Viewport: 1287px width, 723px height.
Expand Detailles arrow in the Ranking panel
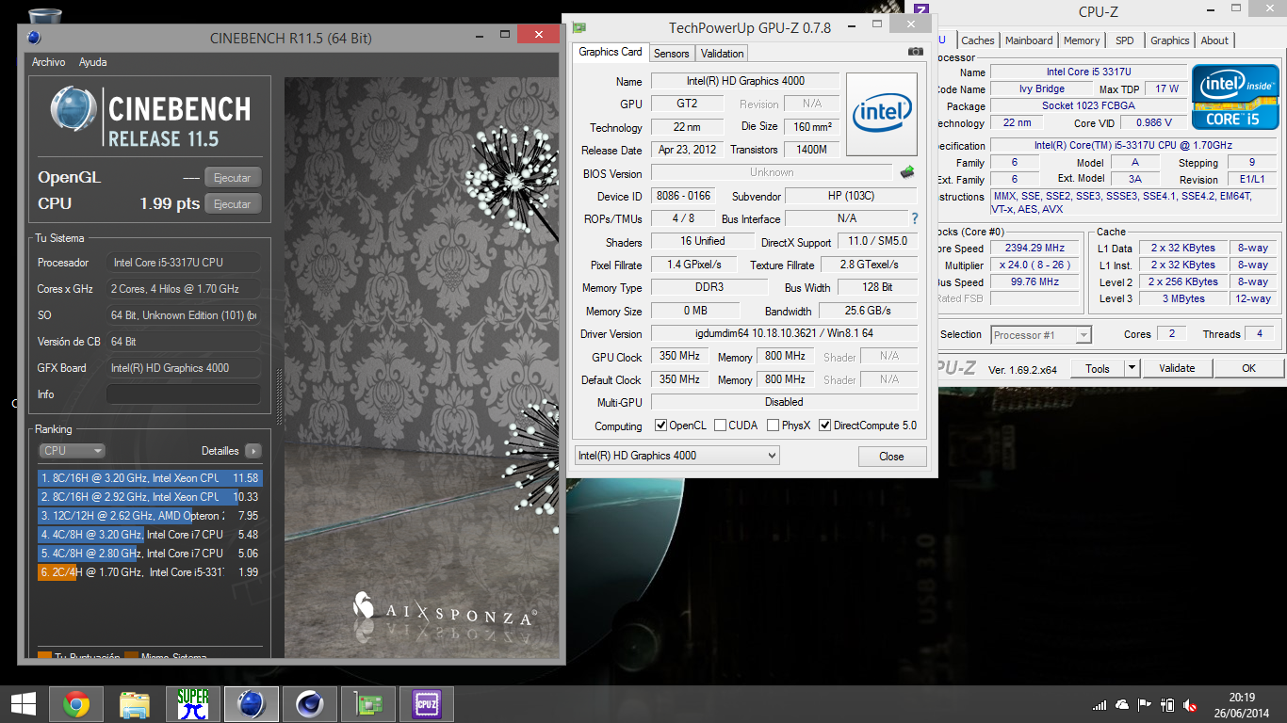[253, 451]
